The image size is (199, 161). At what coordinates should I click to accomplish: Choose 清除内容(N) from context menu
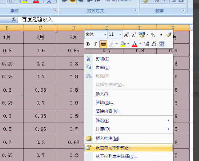pos(128,111)
